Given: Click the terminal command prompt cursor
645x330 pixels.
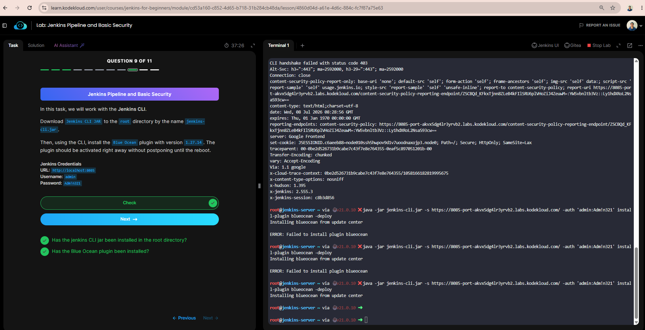Looking at the screenshot, I should [x=366, y=320].
